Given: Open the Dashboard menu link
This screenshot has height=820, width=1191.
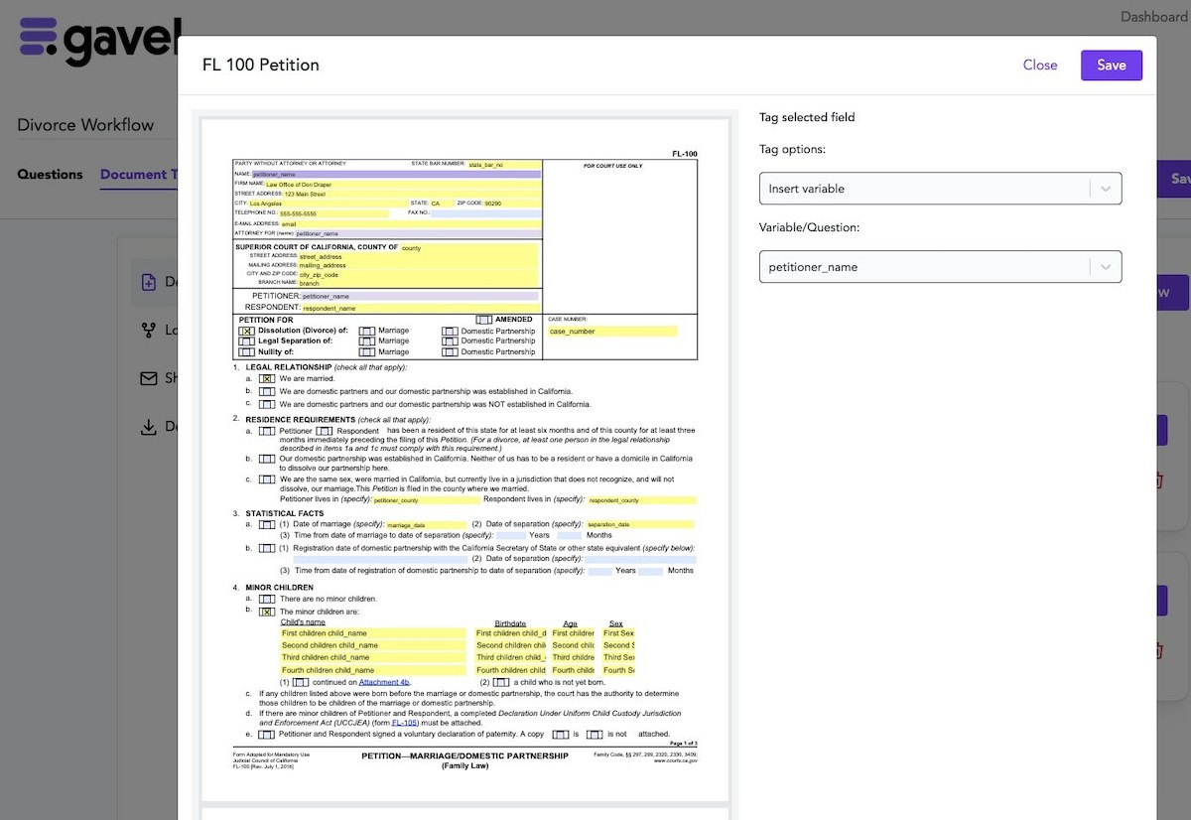Looking at the screenshot, I should (1154, 16).
